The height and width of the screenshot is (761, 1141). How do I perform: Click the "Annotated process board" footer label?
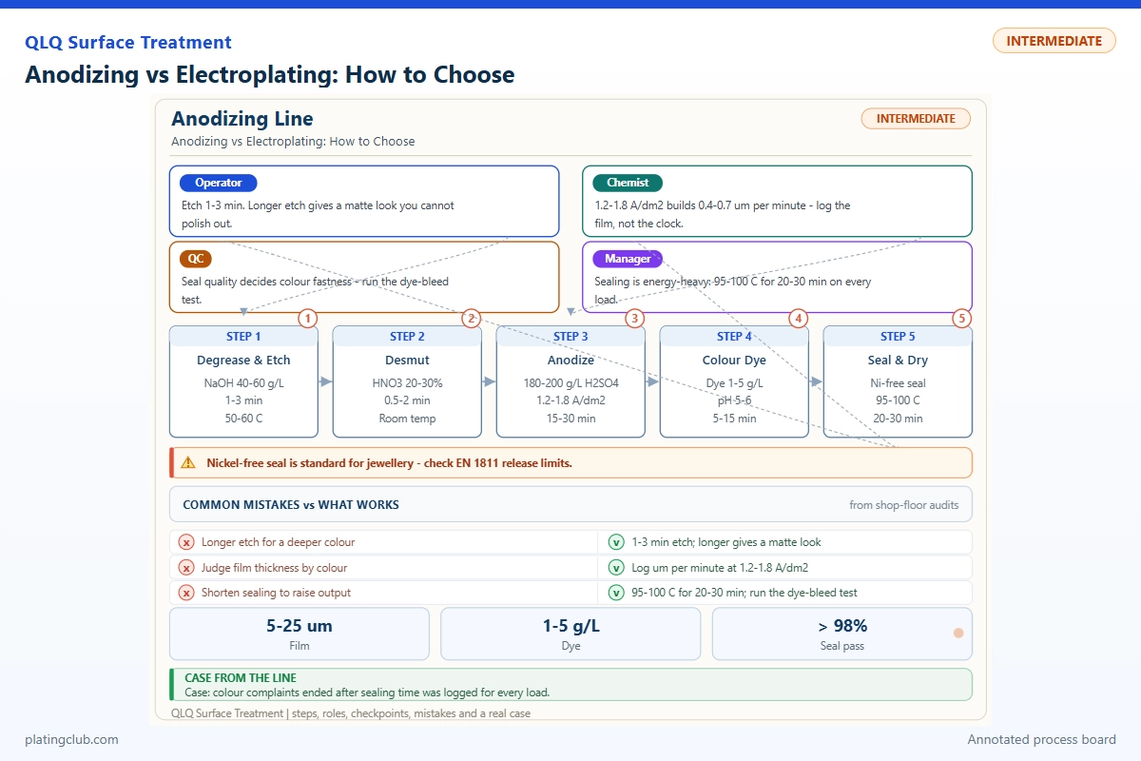point(1042,739)
